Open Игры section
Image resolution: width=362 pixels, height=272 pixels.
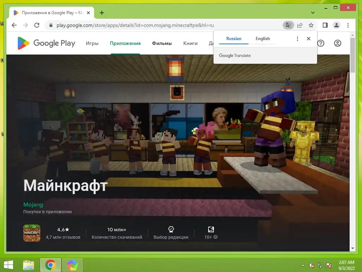click(x=92, y=43)
